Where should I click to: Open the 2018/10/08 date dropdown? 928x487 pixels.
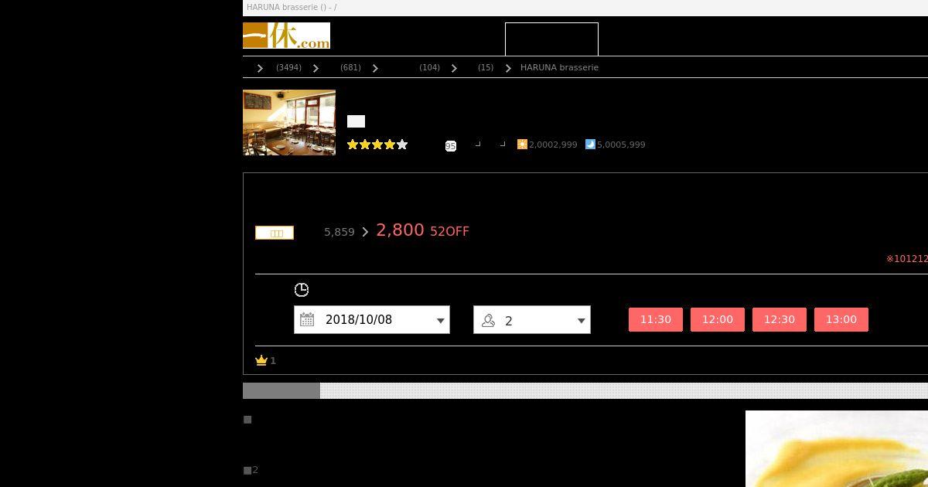click(372, 320)
